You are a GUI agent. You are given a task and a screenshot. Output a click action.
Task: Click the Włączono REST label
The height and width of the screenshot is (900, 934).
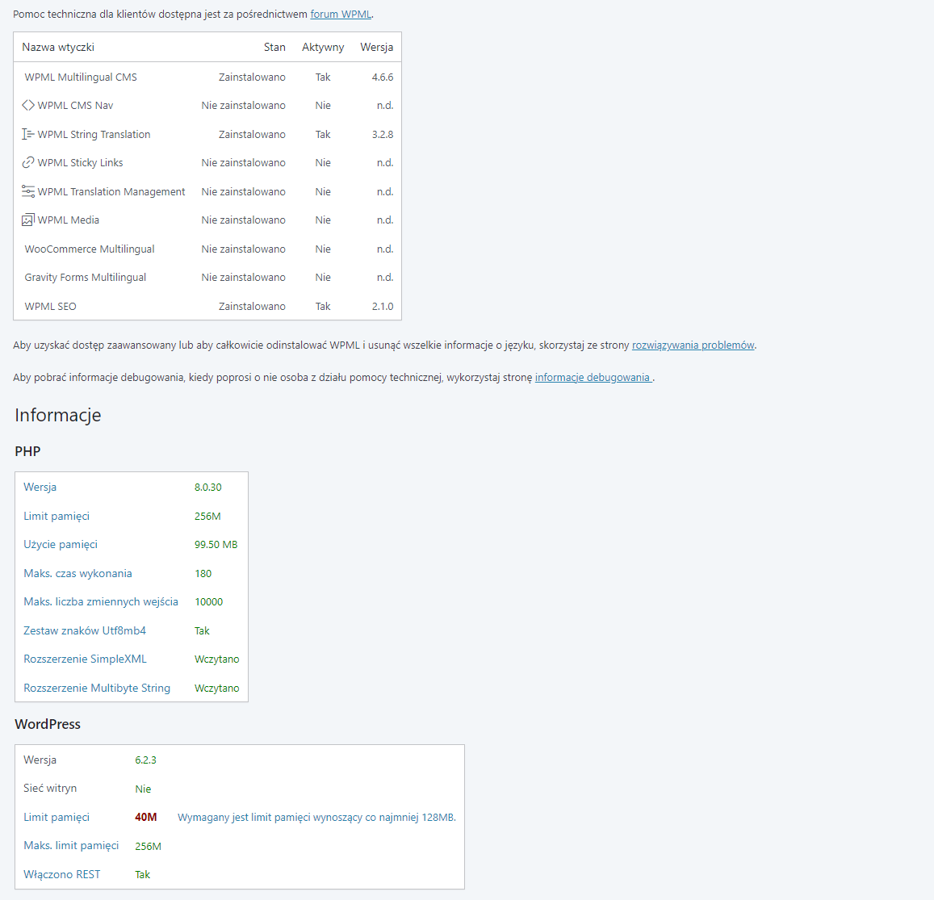pyautogui.click(x=62, y=874)
